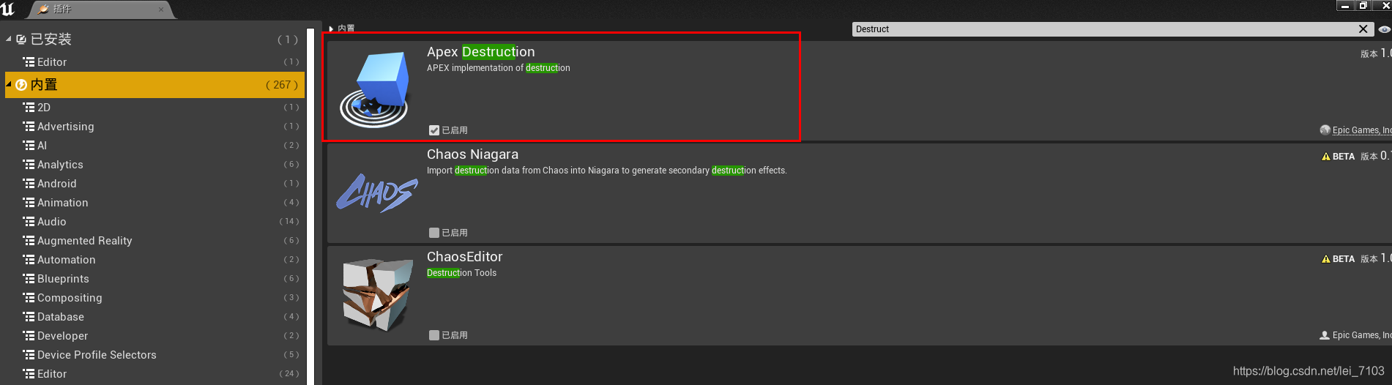Open the Database plugin category
1392x385 pixels.
click(155, 317)
